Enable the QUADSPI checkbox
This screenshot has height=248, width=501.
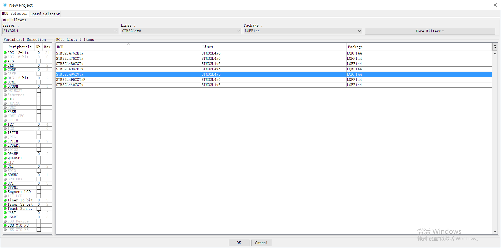point(39,158)
